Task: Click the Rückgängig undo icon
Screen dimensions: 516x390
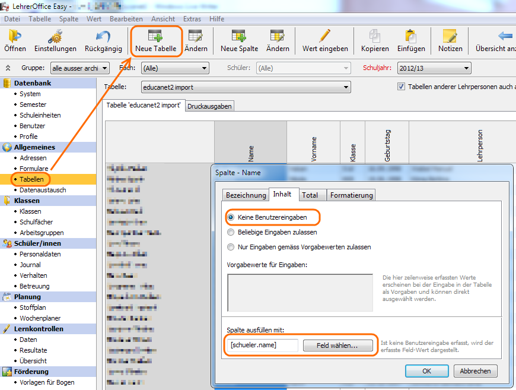Action: (103, 37)
